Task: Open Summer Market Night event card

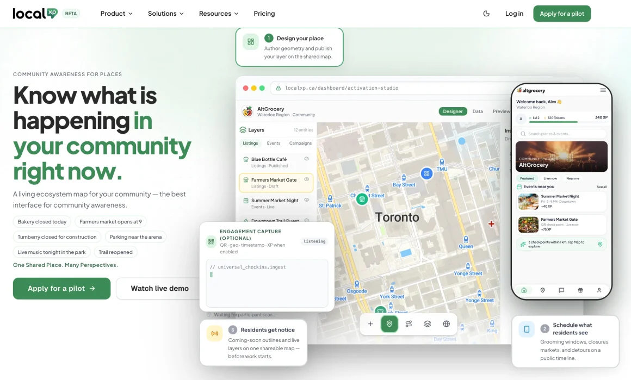Action: [561, 202]
